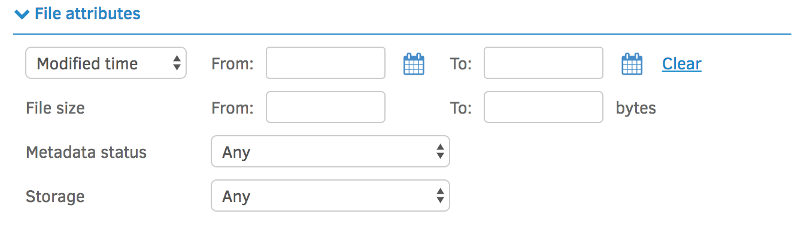Image resolution: width=801 pixels, height=226 pixels.
Task: Click up-down arrows on Storage selector
Action: pyautogui.click(x=440, y=196)
